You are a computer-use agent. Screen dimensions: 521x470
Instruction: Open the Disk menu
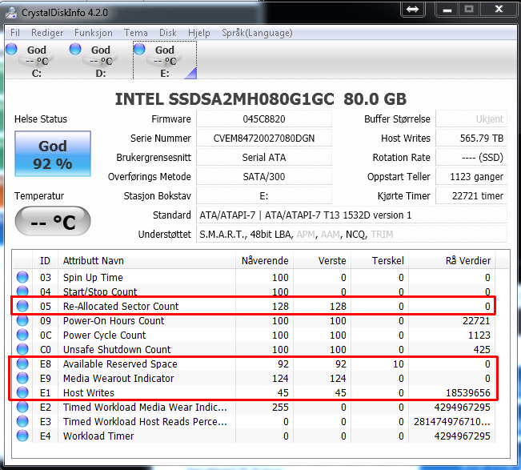pos(168,33)
